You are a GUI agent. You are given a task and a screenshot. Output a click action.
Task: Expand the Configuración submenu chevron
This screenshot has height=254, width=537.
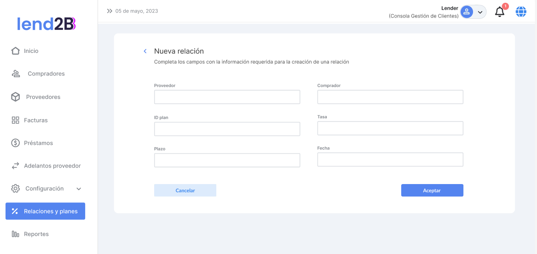pyautogui.click(x=79, y=189)
